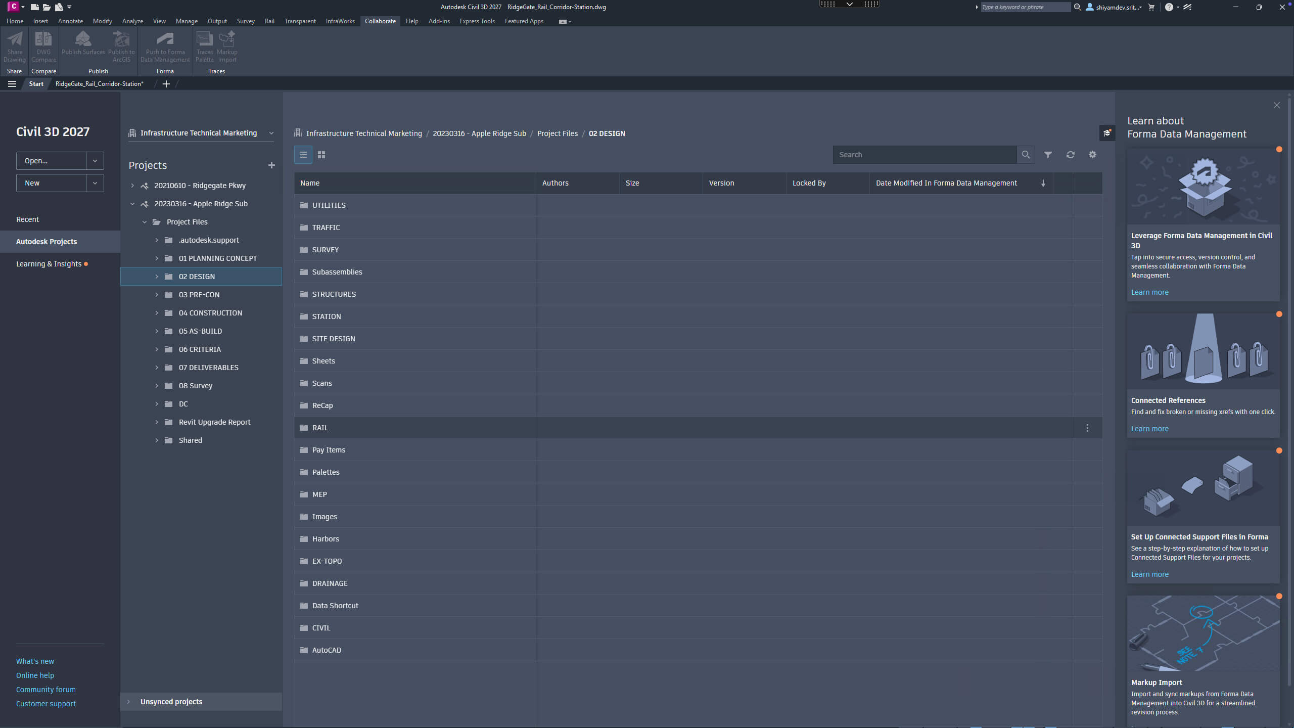Viewport: 1294px width, 728px height.
Task: Switch to list view icon
Action: [303, 155]
